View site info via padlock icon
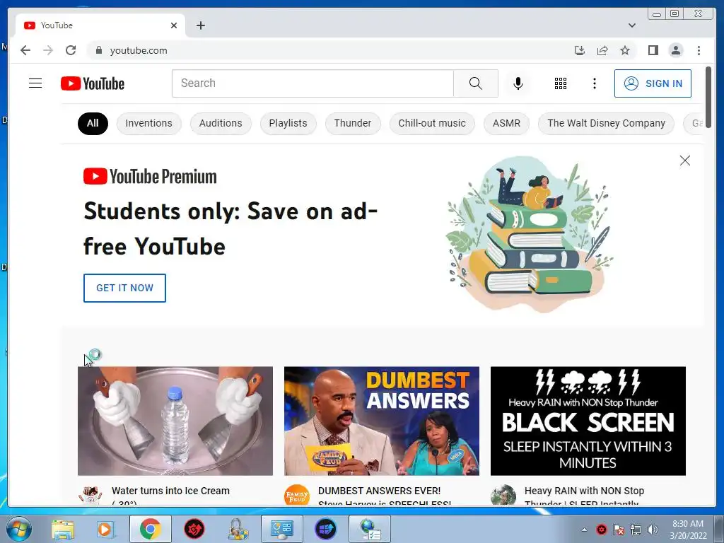Image resolution: width=724 pixels, height=543 pixels. click(98, 50)
